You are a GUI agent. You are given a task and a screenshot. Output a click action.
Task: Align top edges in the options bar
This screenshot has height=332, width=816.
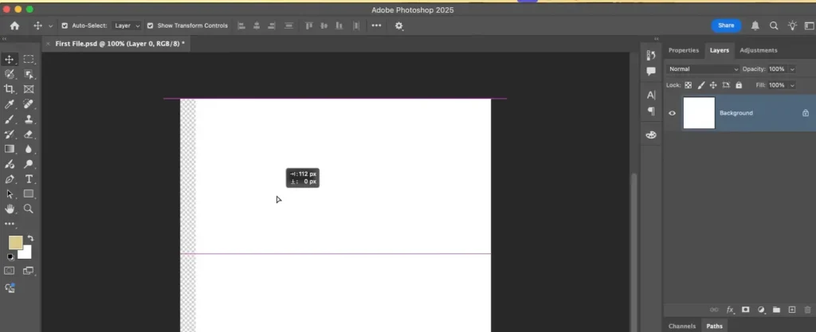[x=308, y=25]
